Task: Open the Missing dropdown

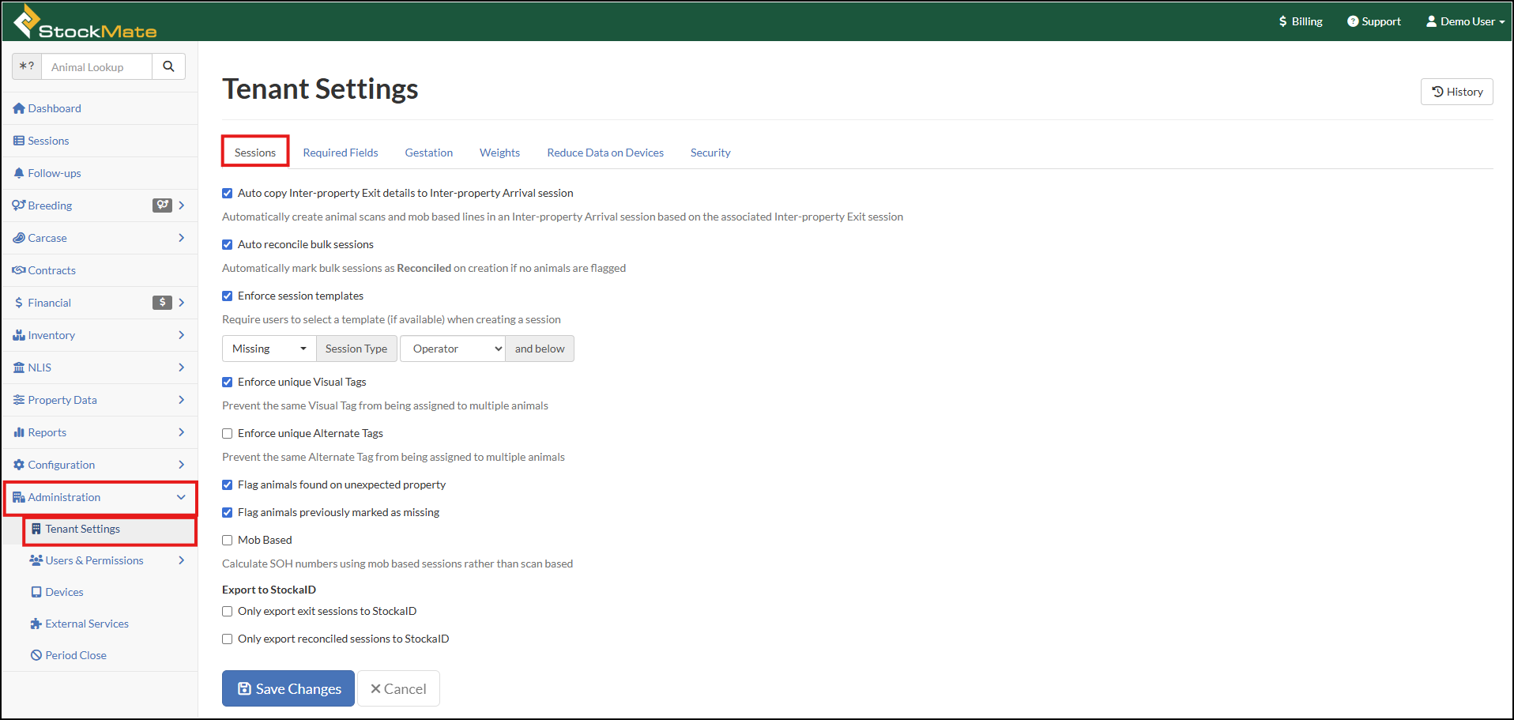Action: tap(269, 349)
